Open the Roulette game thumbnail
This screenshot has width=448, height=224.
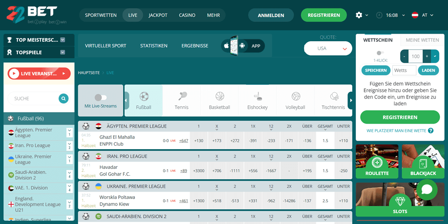click(377, 161)
